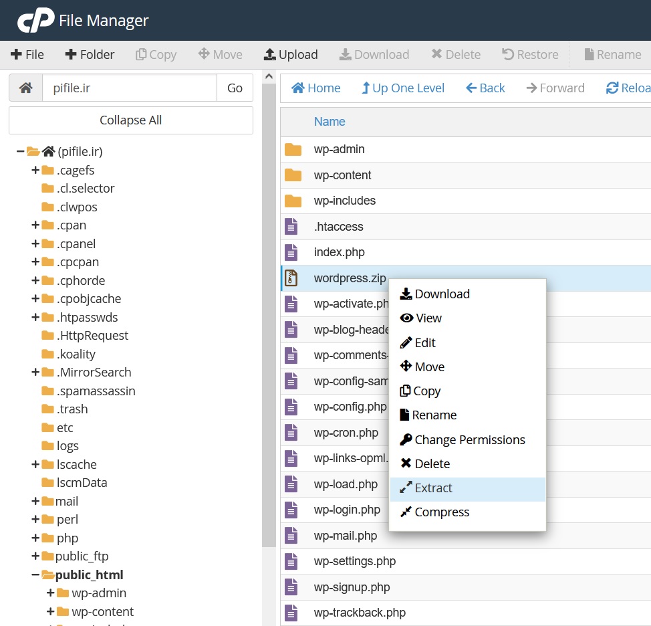Click Collapse All button

click(x=131, y=120)
